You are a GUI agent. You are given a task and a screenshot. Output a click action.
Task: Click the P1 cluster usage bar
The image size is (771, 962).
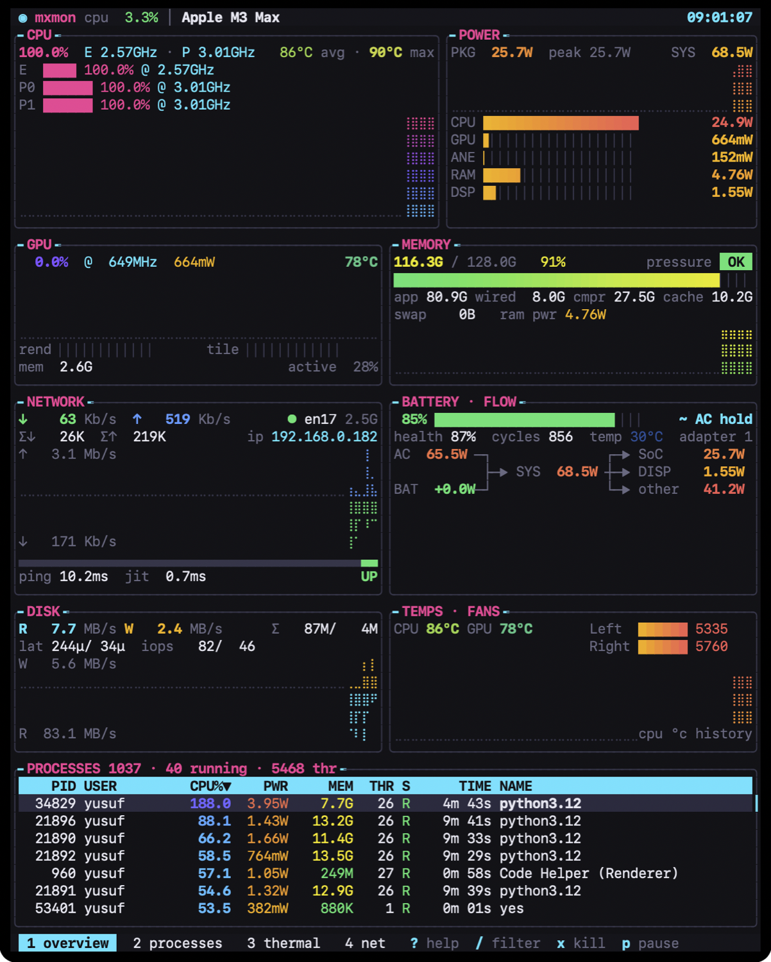tap(68, 105)
